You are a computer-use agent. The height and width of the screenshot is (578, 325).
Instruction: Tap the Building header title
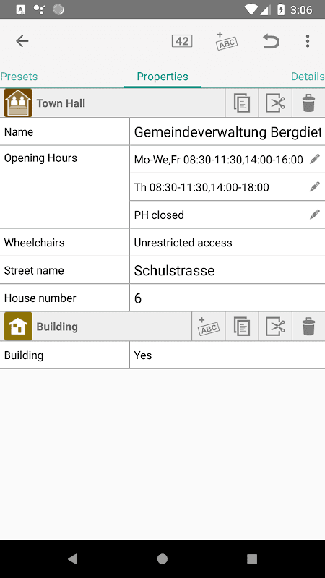point(57,327)
